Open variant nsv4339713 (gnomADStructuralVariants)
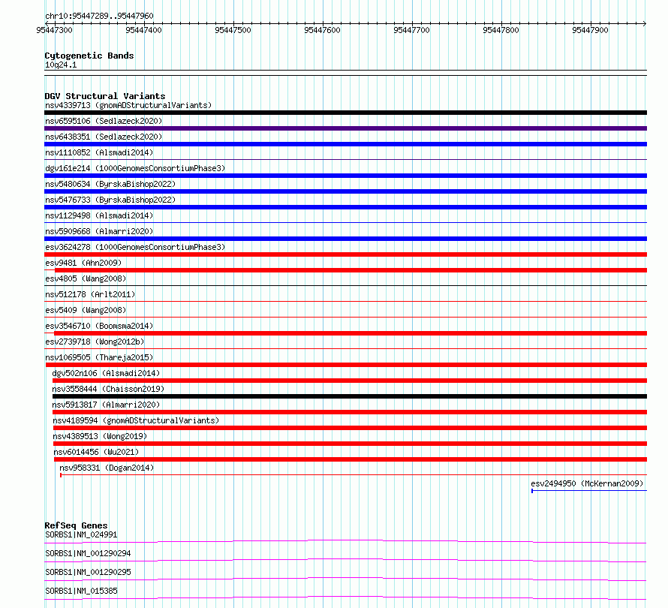The width and height of the screenshot is (668, 608). [128, 105]
